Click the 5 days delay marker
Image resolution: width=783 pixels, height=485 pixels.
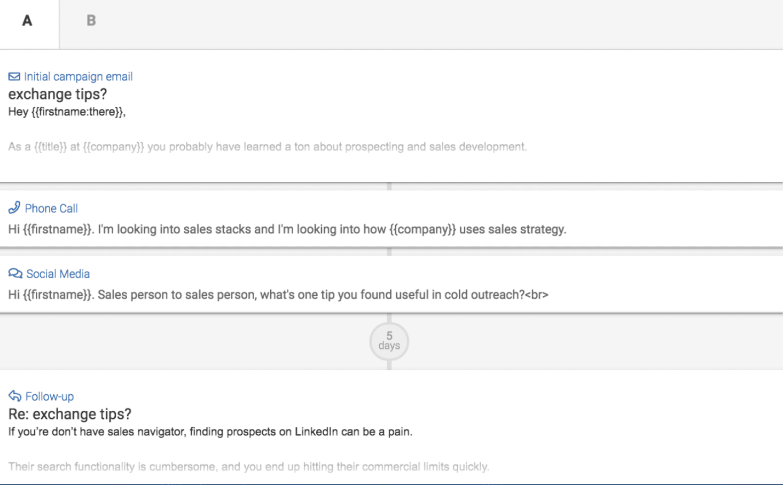pos(389,341)
